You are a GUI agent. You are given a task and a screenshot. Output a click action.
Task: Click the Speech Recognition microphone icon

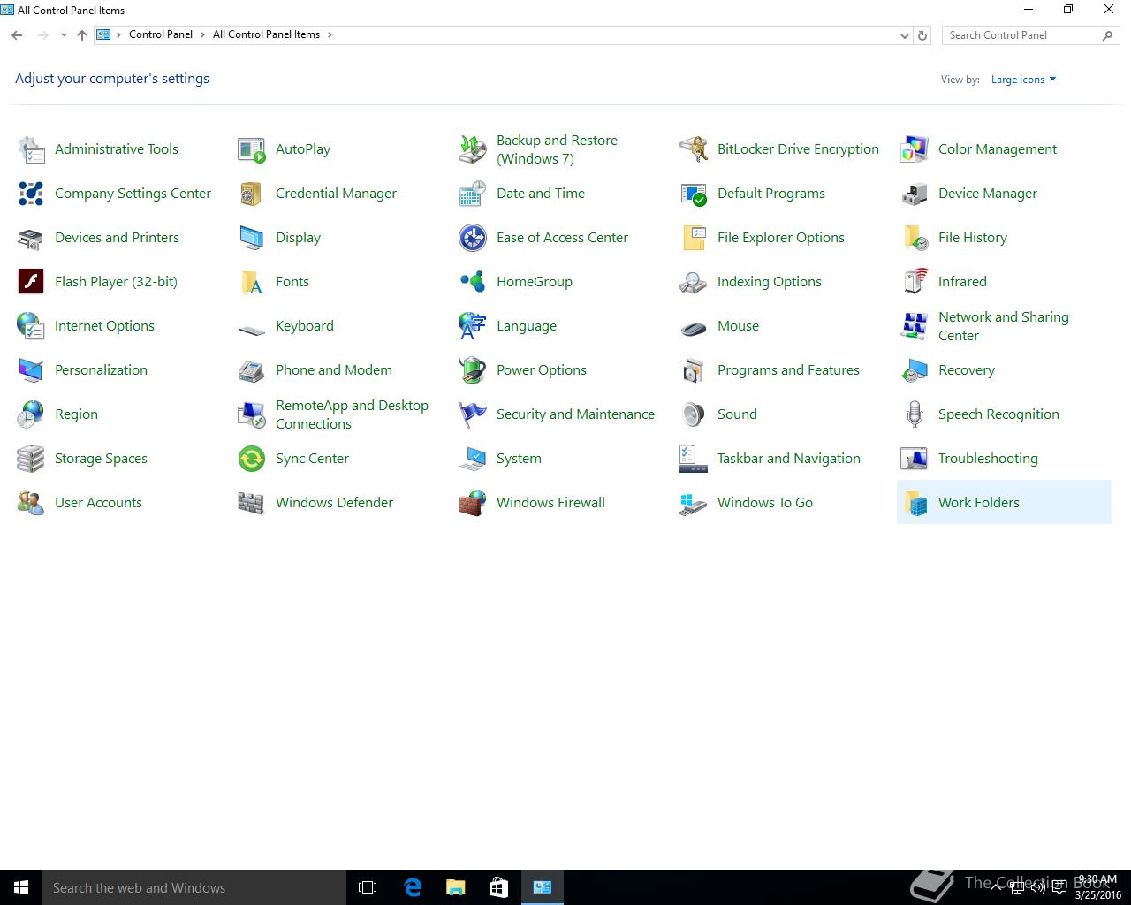pos(915,414)
